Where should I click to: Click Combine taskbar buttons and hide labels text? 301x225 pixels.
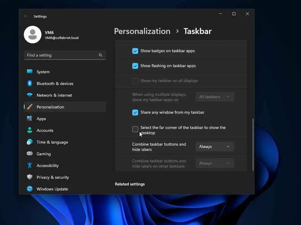159,147
